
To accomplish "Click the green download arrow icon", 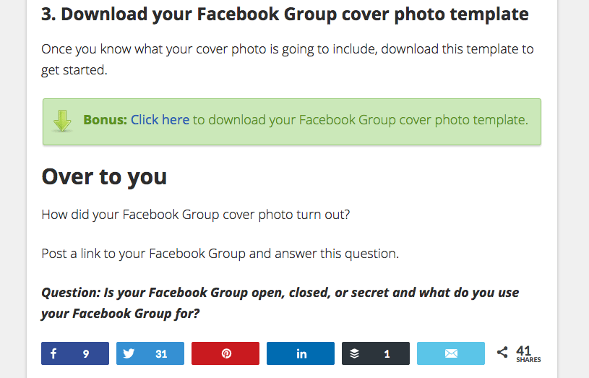I will 62,121.
